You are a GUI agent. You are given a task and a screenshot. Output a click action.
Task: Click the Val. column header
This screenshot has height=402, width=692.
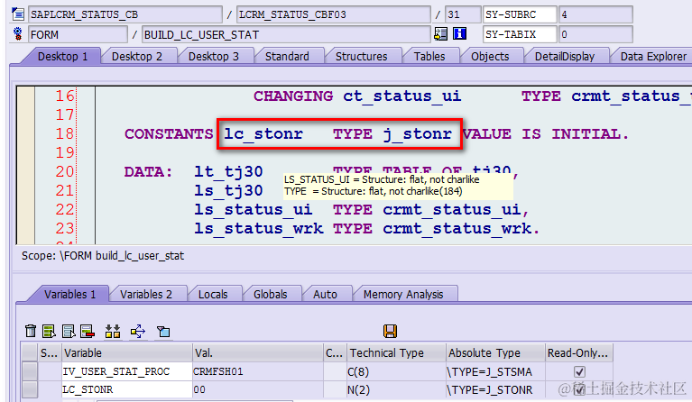(258, 352)
